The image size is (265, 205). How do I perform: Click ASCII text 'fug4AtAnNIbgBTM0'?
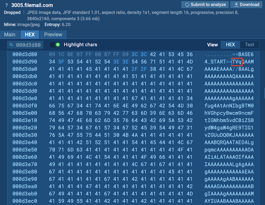click(x=229, y=106)
